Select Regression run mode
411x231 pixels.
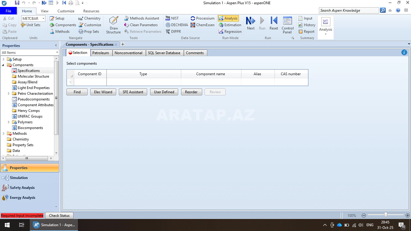[x=230, y=32]
